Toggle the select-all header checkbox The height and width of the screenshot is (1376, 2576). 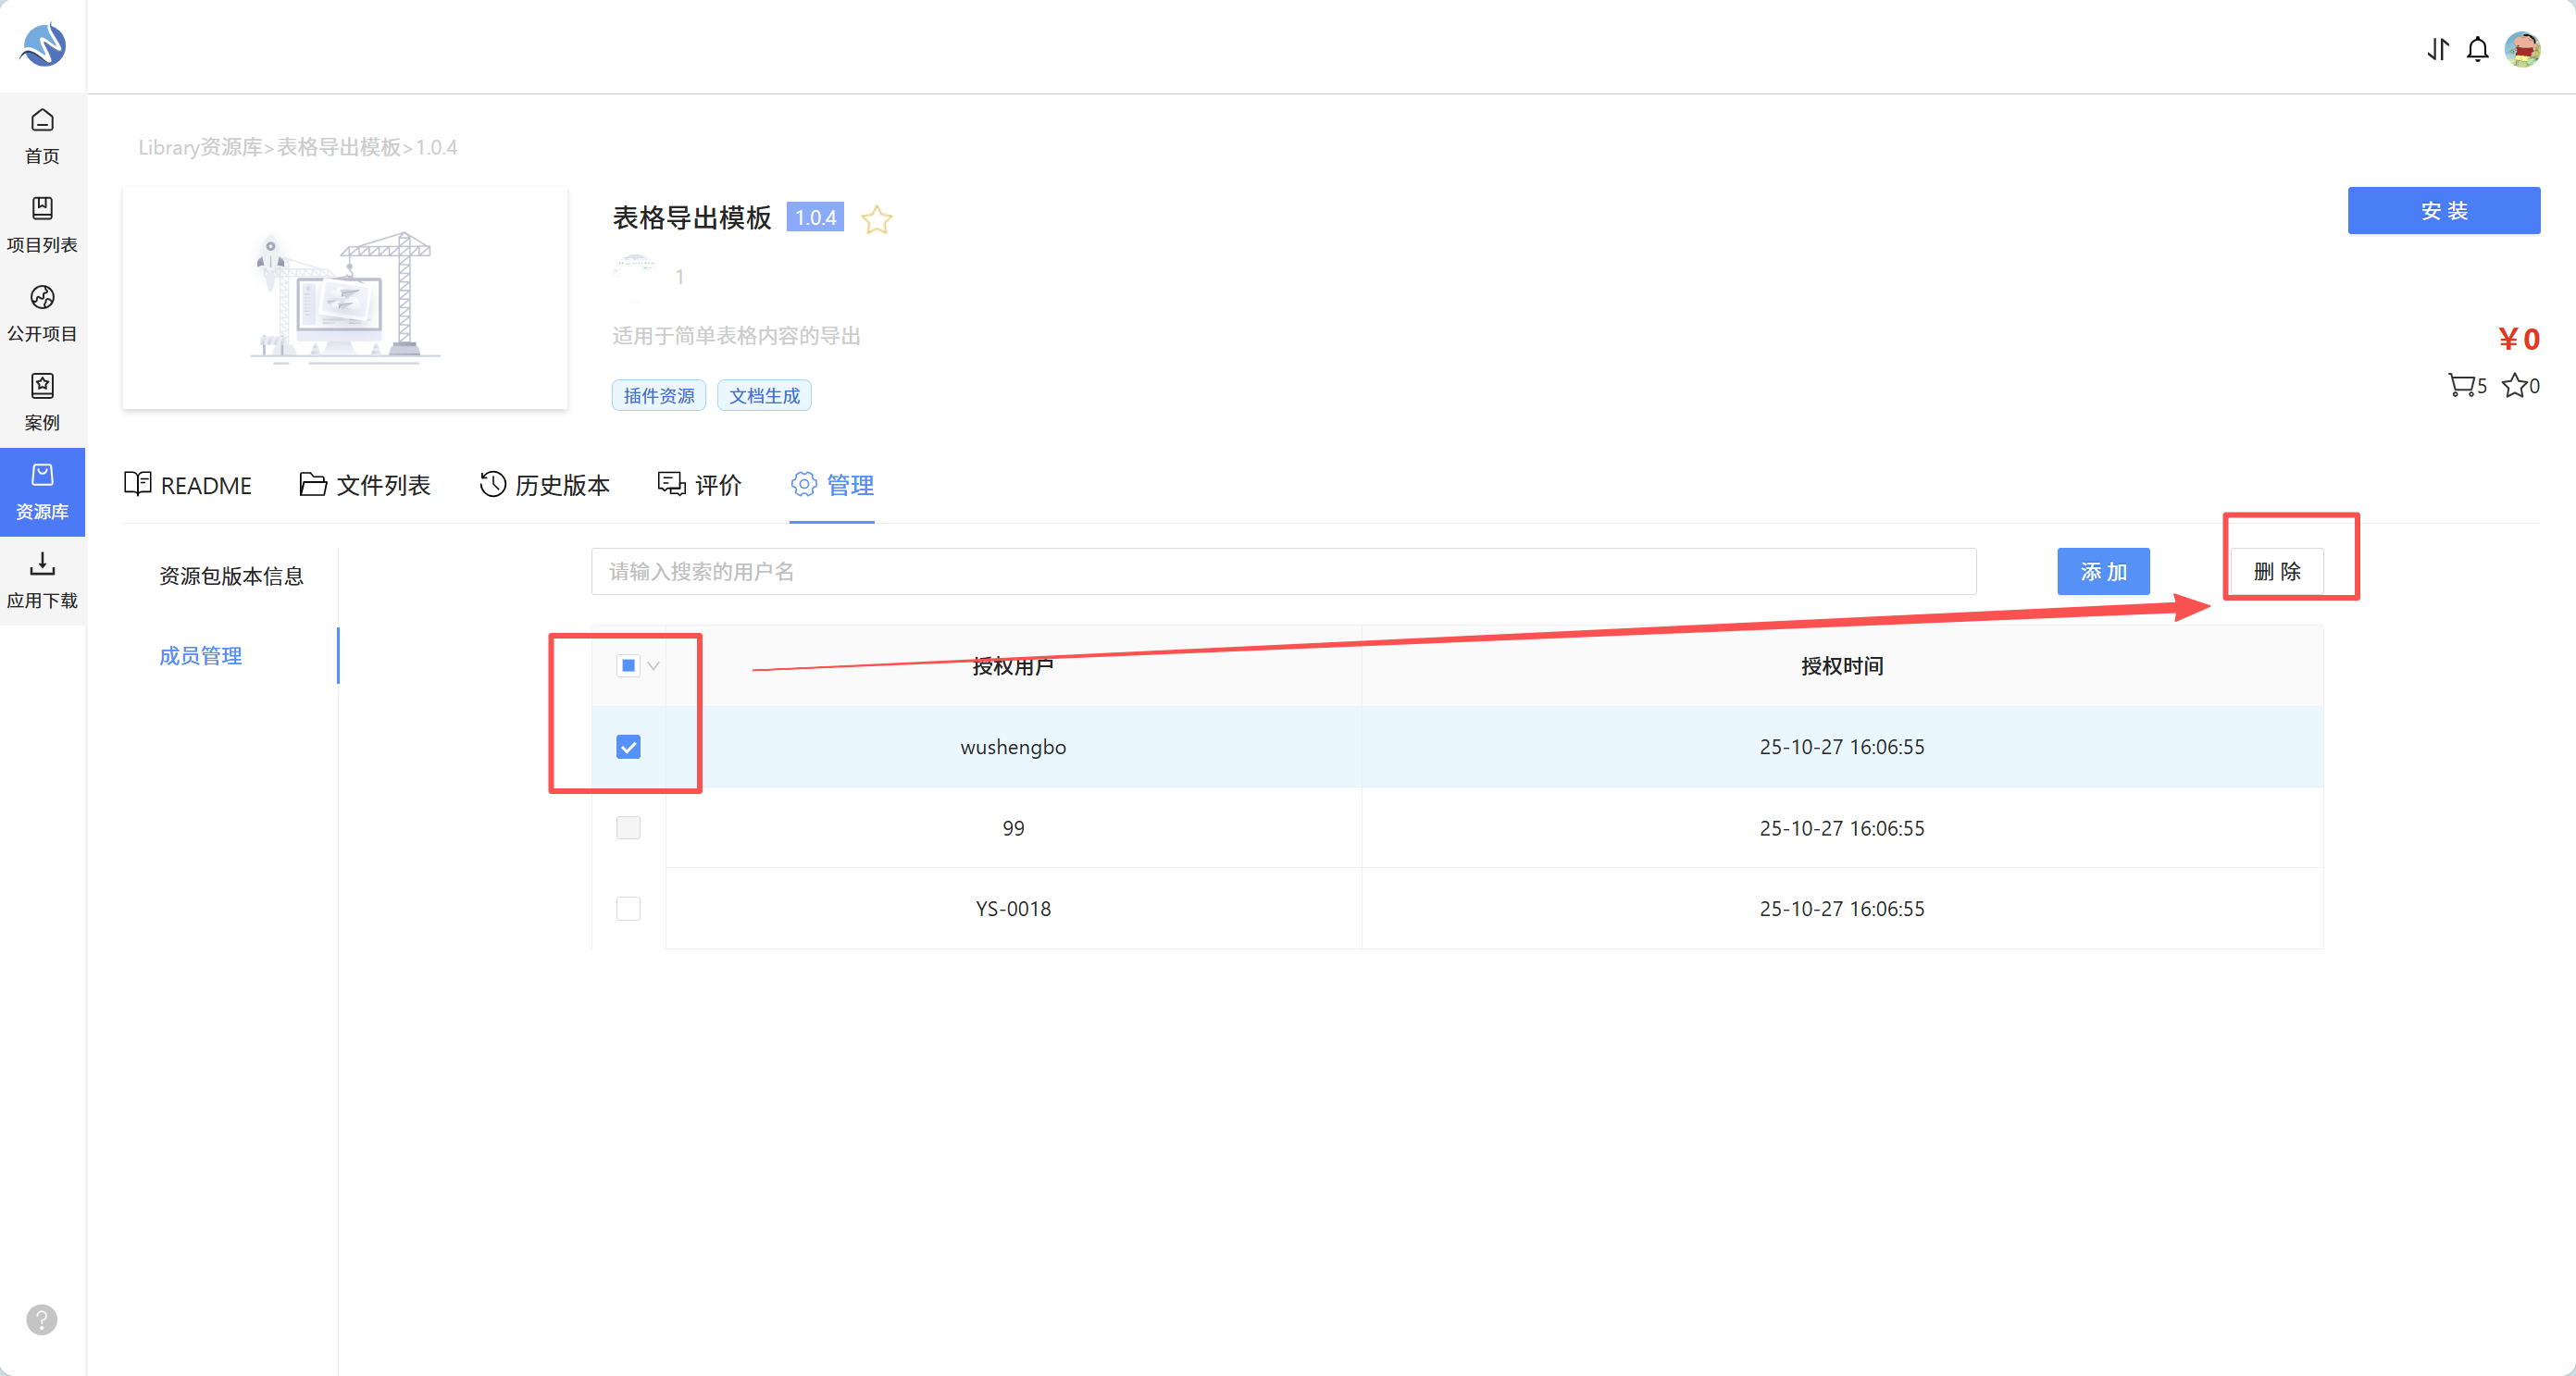point(628,666)
